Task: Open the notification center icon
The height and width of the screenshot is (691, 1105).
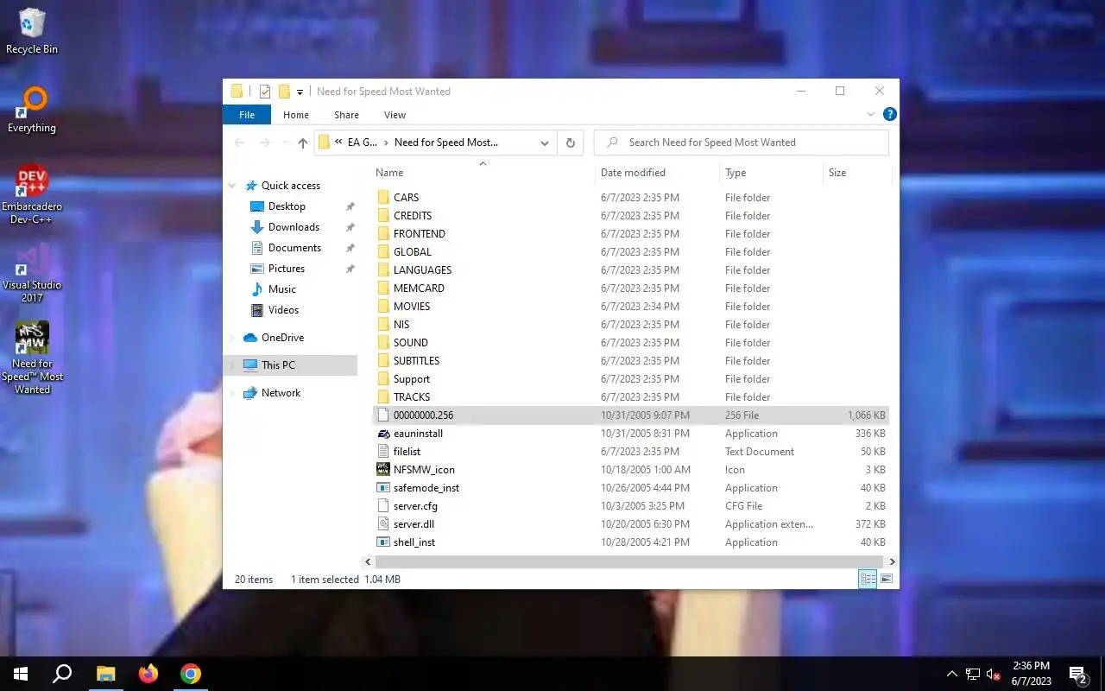Action: pyautogui.click(x=1077, y=675)
